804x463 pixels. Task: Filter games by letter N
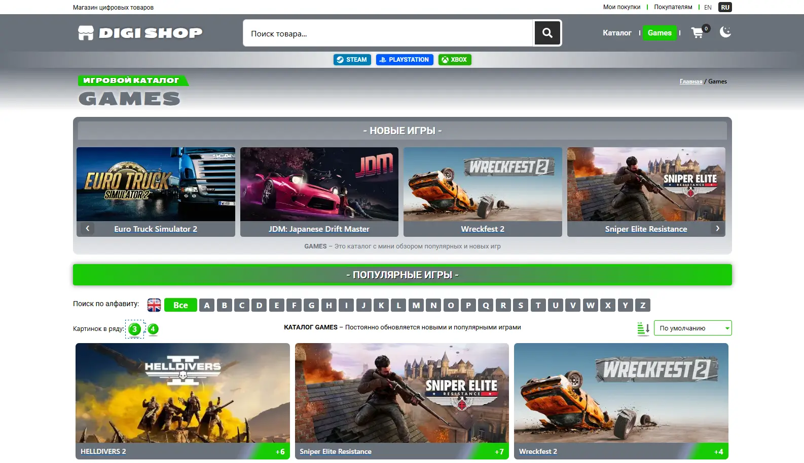(x=433, y=305)
